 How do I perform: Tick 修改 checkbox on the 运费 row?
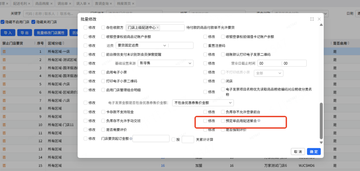coord(85,45)
